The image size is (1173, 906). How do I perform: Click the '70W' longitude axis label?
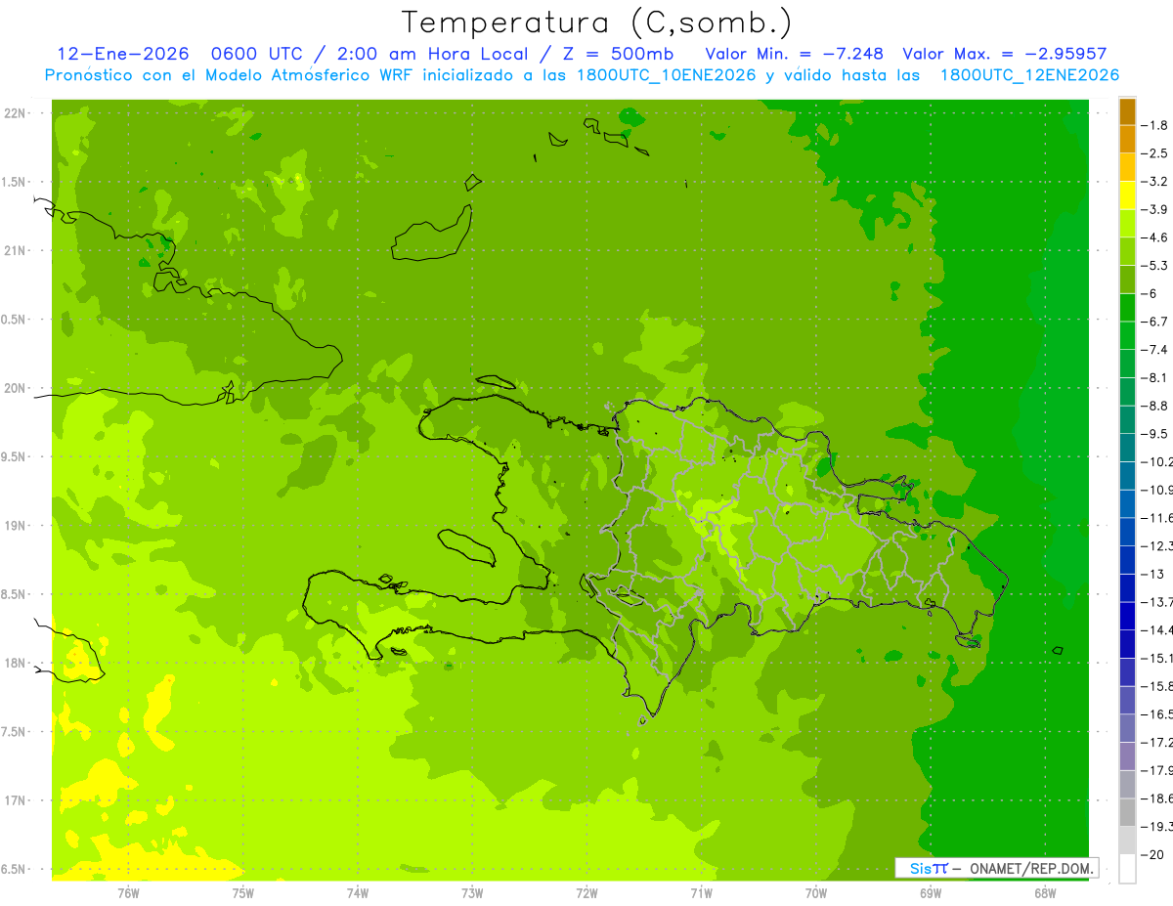[x=816, y=892]
